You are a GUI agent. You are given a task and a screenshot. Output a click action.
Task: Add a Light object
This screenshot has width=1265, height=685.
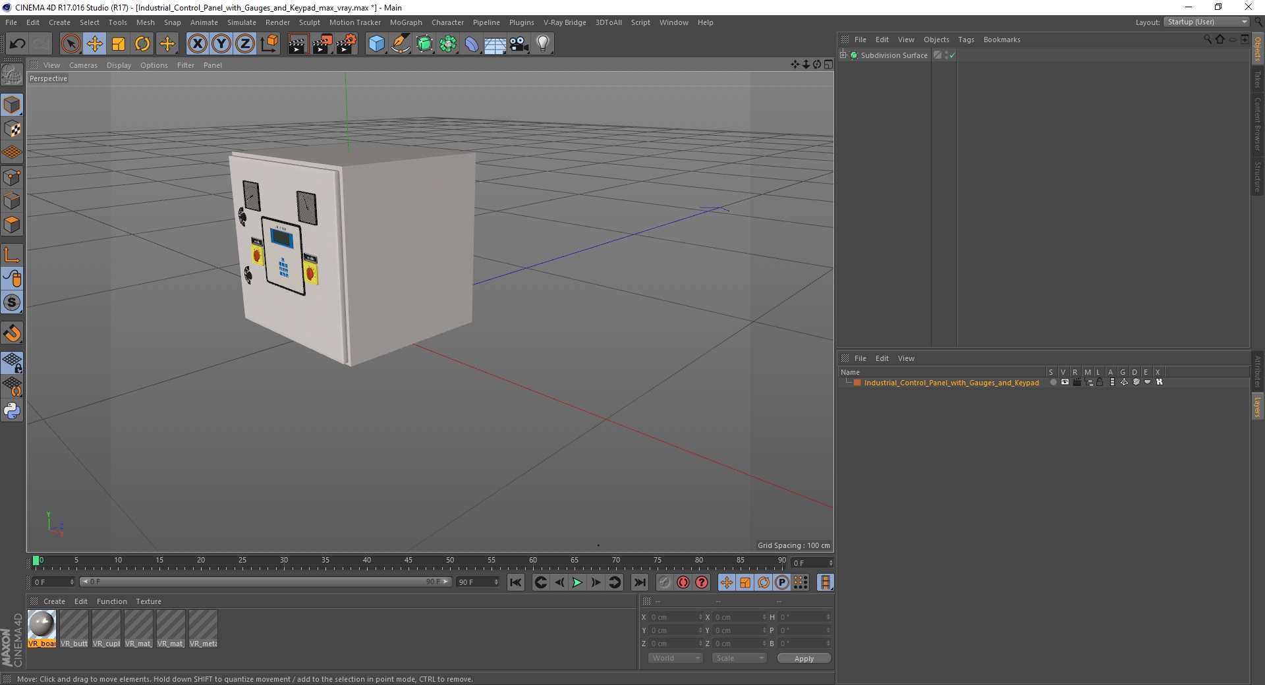pyautogui.click(x=543, y=44)
